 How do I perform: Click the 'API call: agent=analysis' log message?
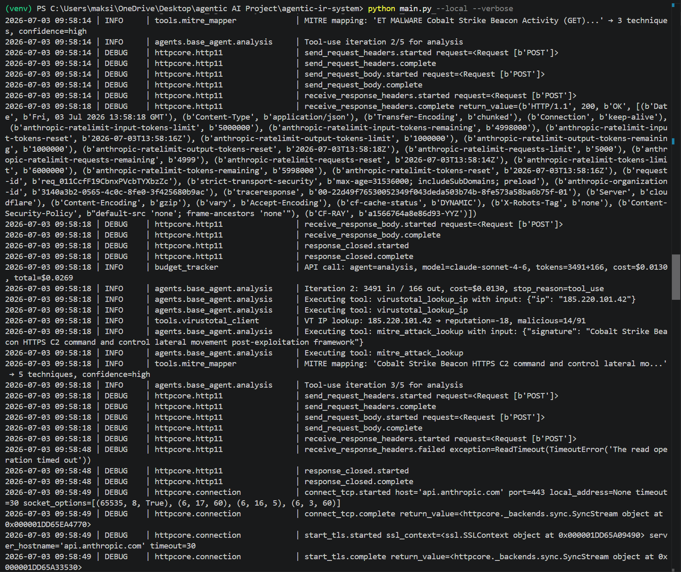tap(359, 267)
